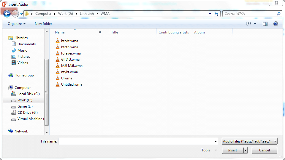Open the Audio Files type filter dropdown
The height and width of the screenshot is (160, 285).
click(x=250, y=141)
